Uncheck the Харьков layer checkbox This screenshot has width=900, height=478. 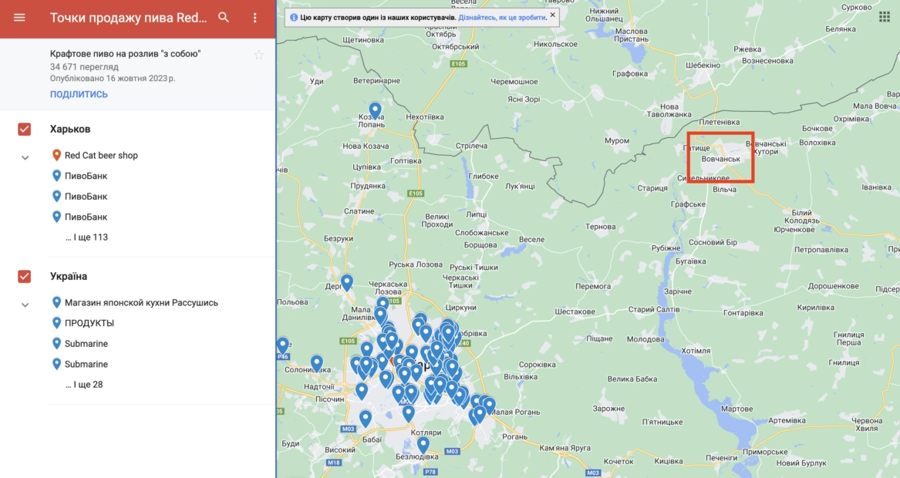coord(24,129)
